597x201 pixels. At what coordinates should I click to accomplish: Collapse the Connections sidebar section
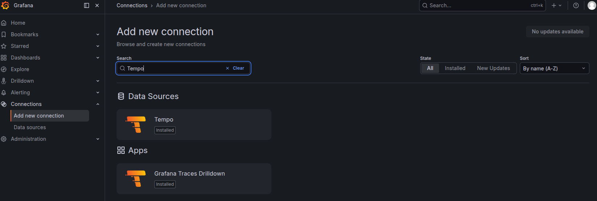point(98,104)
